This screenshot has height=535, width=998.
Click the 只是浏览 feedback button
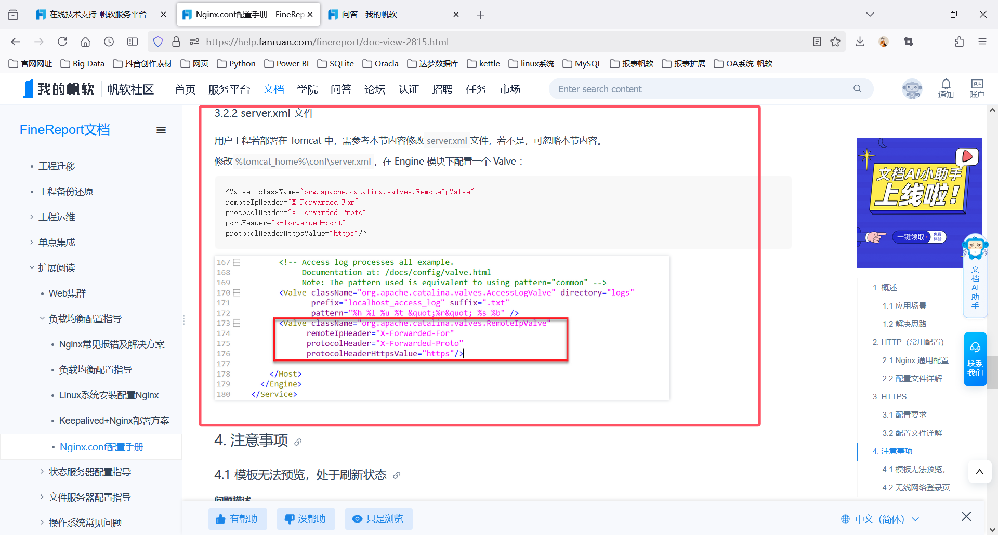(378, 519)
